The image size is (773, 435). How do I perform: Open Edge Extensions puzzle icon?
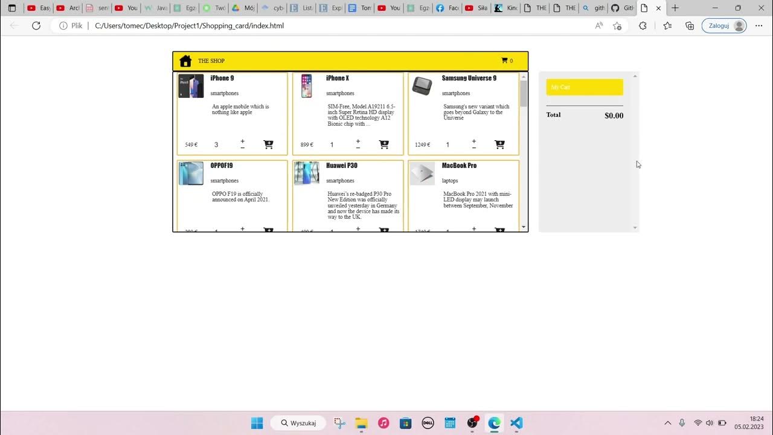pos(643,26)
